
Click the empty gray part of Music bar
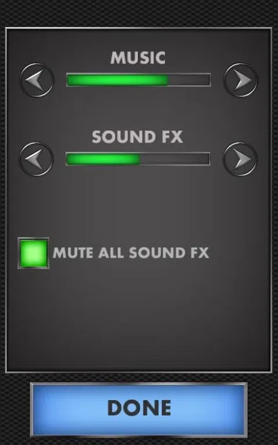coord(189,80)
